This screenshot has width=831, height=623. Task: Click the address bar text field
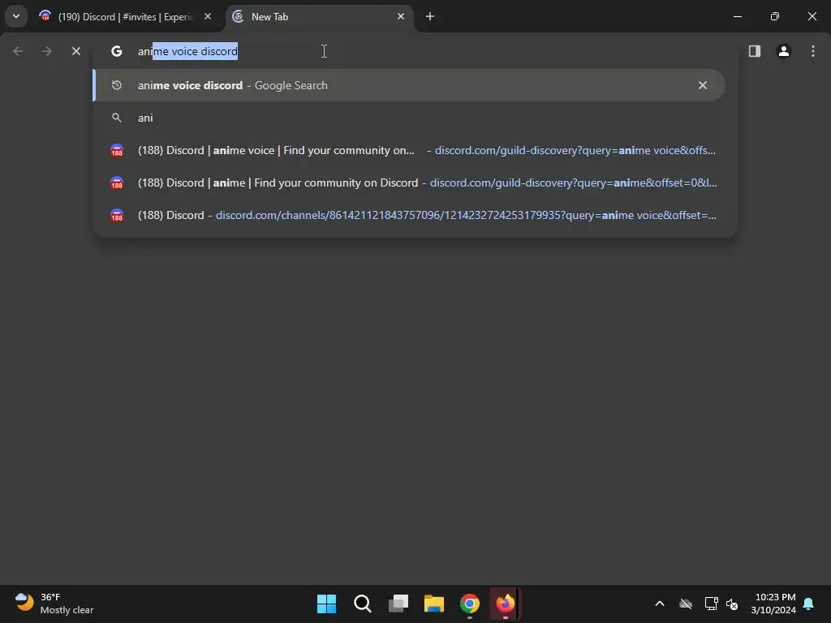(415, 51)
